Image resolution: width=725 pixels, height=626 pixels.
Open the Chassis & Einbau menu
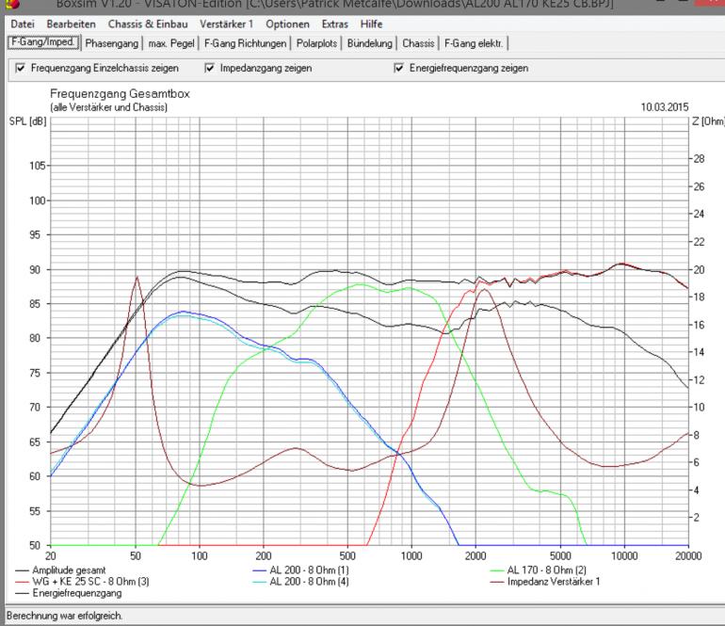(148, 24)
